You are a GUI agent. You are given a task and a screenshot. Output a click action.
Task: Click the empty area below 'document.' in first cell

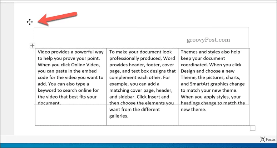71,115
